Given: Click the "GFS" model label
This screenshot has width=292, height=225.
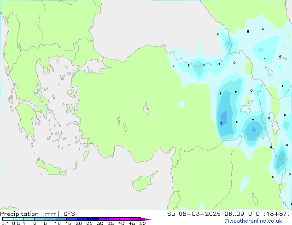Looking at the screenshot, I should [x=69, y=214].
